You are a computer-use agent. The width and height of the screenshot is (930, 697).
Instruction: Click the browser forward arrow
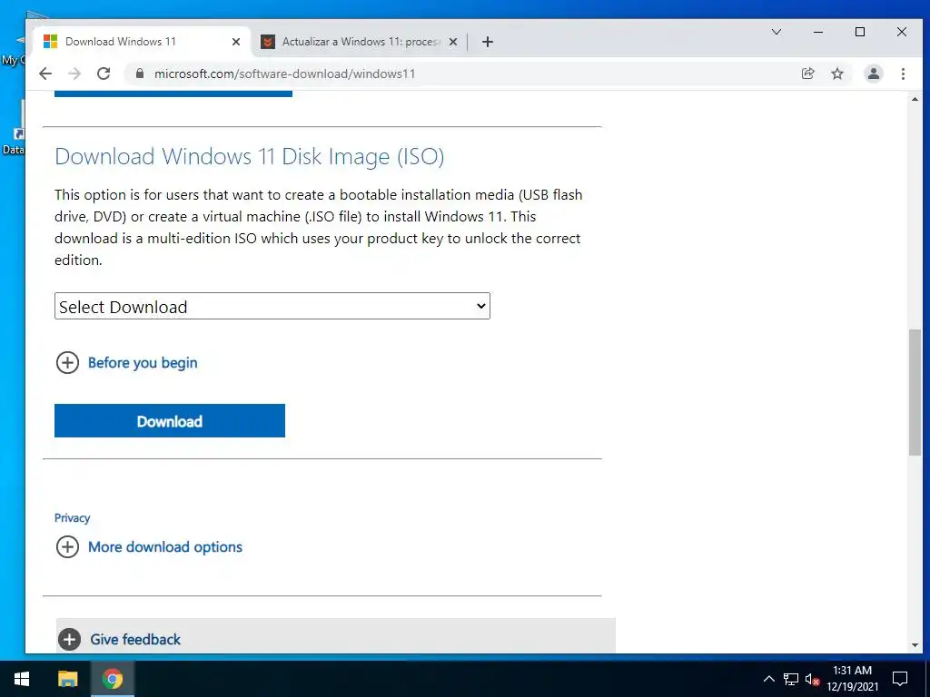coord(74,74)
